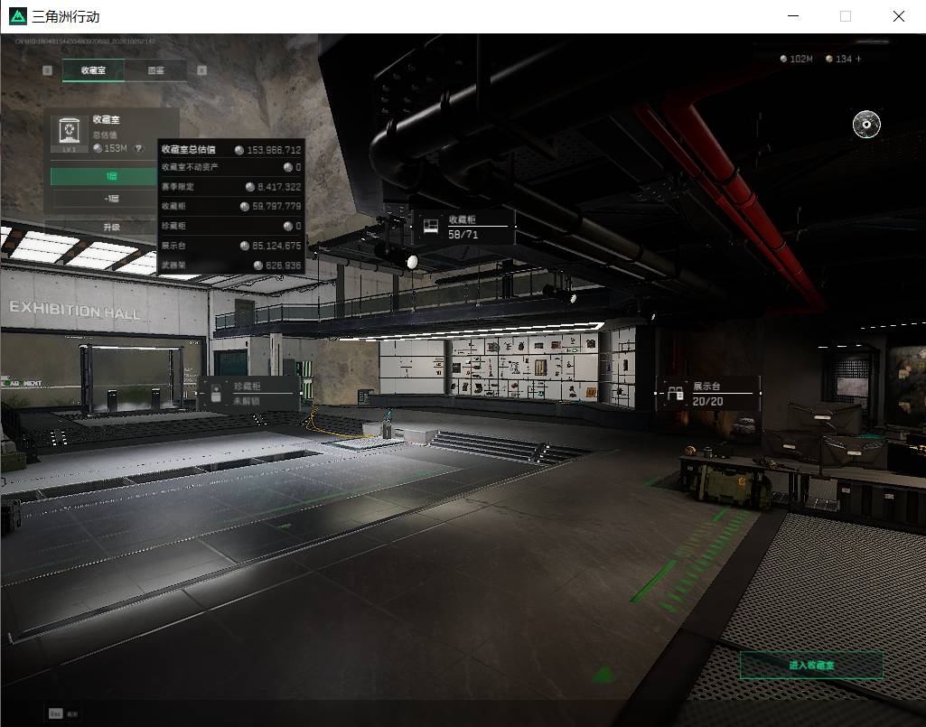Click the silver coin icon beside 102M
926x727 pixels.
(x=783, y=59)
